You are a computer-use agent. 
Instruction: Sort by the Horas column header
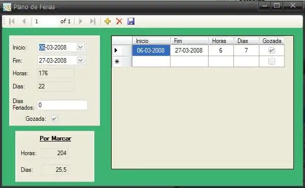pos(221,41)
